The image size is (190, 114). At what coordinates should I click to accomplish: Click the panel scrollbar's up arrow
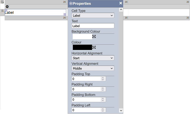(x=121, y=10)
